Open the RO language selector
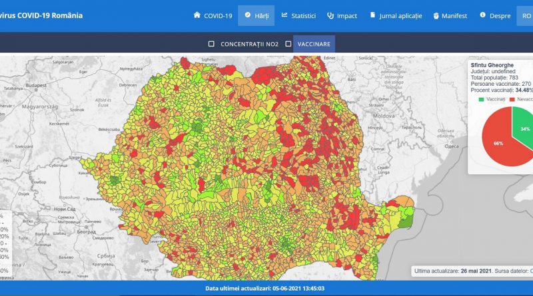The height and width of the screenshot is (296, 533). [524, 15]
